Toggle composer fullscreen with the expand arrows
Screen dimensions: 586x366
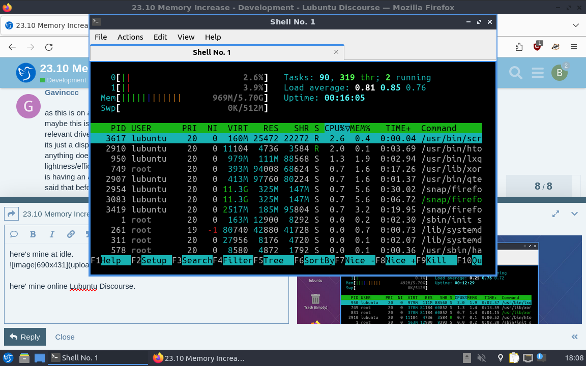tap(555, 213)
